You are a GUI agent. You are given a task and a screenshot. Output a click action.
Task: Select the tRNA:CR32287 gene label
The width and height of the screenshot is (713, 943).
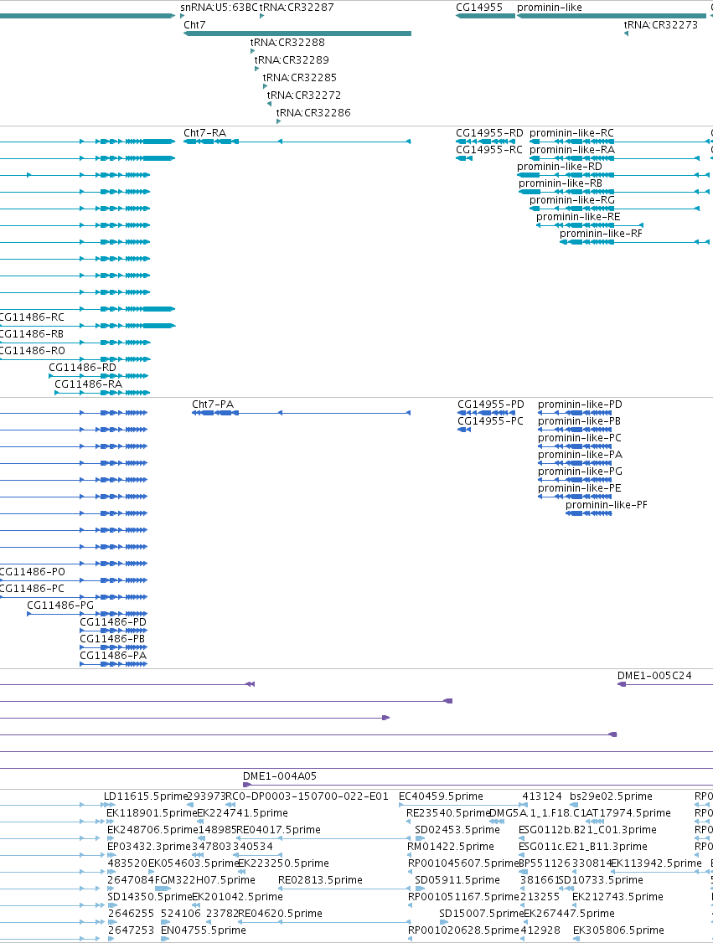tap(297, 8)
